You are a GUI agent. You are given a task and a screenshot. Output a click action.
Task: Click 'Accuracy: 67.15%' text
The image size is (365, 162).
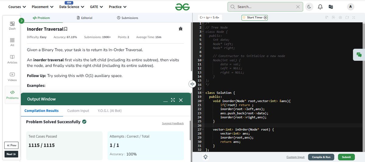click(65, 37)
